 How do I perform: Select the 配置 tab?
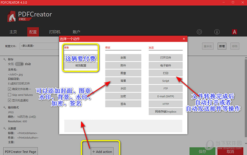[33, 32]
